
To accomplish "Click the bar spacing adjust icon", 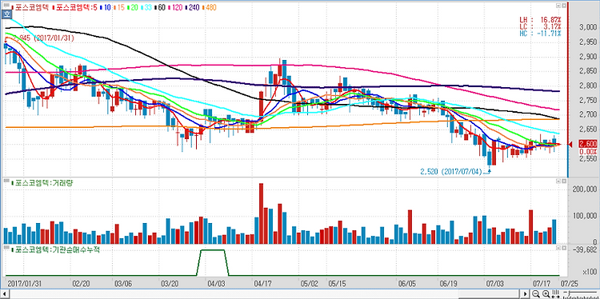I will pyautogui.click(x=556, y=293).
